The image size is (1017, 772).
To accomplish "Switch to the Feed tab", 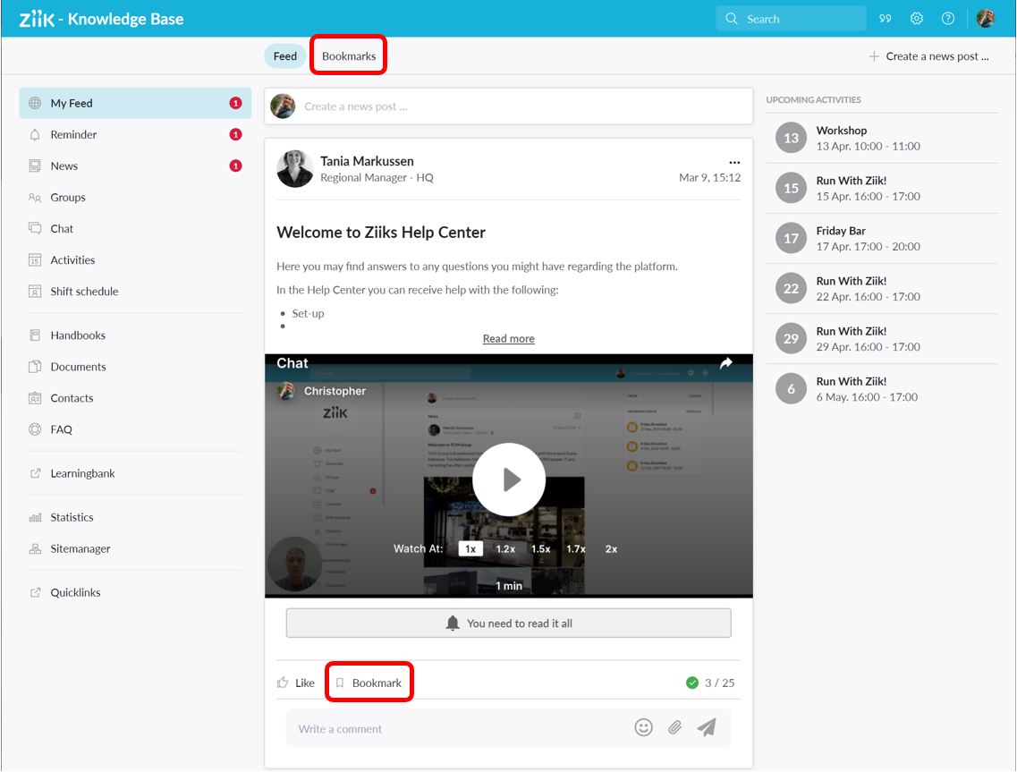I will pyautogui.click(x=284, y=56).
